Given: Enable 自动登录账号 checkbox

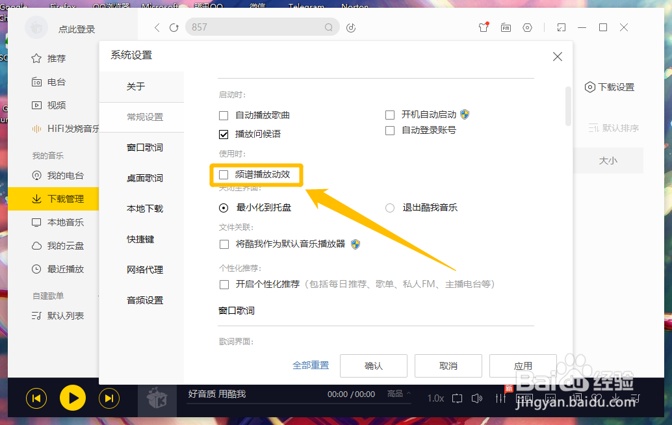Looking at the screenshot, I should (389, 130).
